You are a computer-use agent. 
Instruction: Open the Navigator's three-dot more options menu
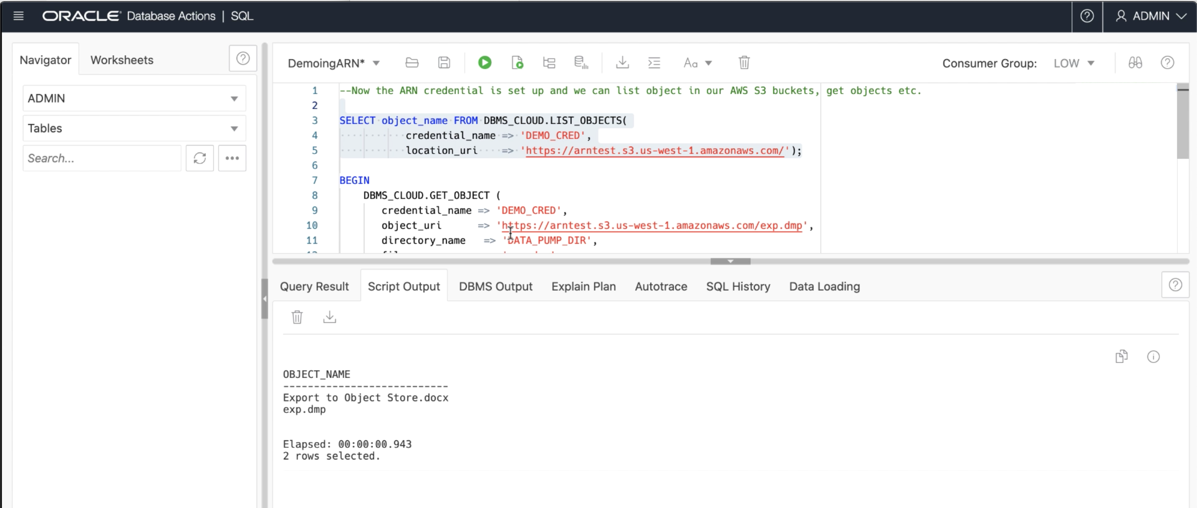[x=232, y=158]
